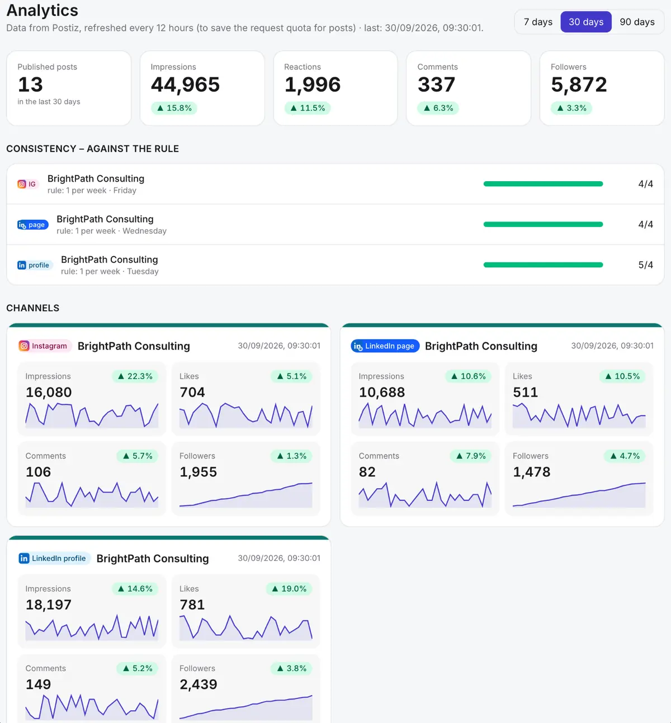Click the Instagram Likes sparkline chart
Image resolution: width=671 pixels, height=723 pixels.
coord(245,415)
